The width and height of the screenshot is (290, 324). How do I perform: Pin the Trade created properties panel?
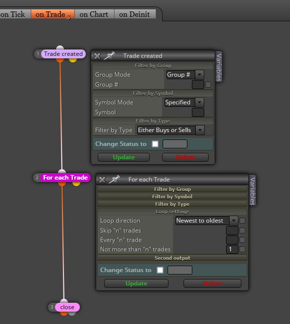point(109,56)
